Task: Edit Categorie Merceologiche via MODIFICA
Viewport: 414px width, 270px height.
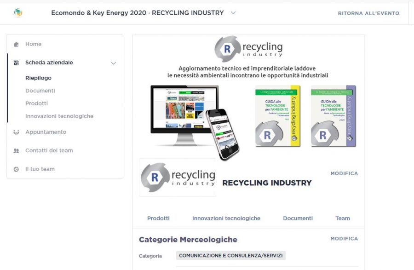Action: [344, 239]
